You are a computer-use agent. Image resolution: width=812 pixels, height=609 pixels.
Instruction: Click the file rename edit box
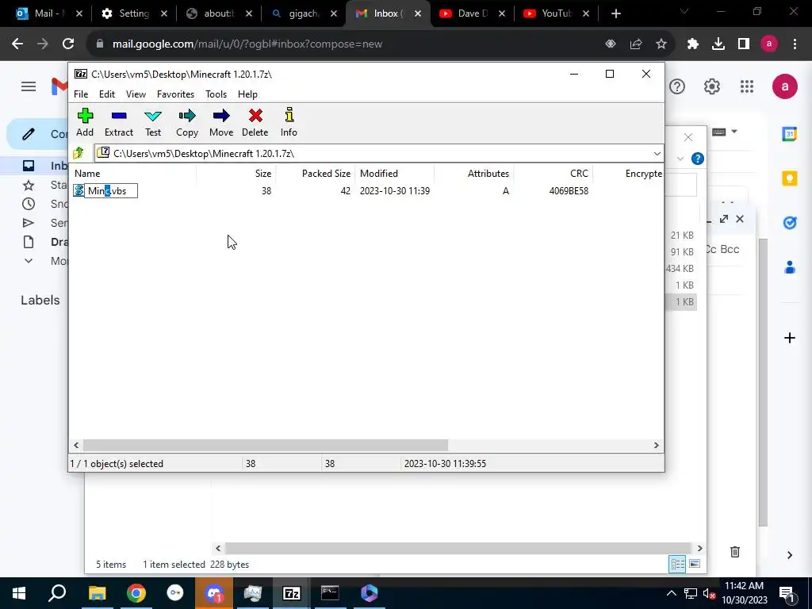pyautogui.click(x=111, y=190)
